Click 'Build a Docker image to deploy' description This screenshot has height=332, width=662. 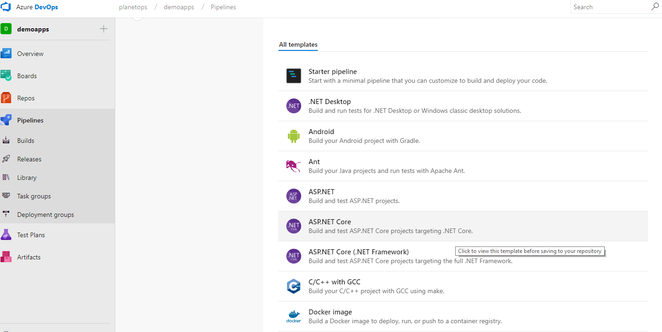405,321
